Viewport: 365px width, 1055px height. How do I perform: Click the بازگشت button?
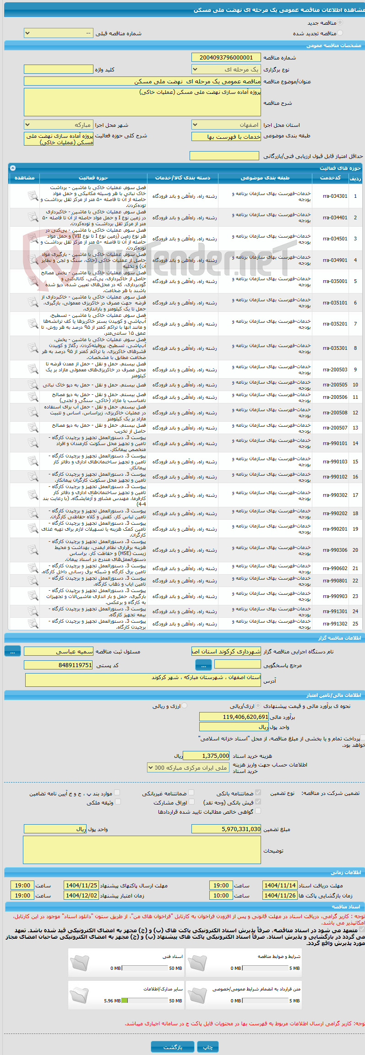[x=173, y=1047]
